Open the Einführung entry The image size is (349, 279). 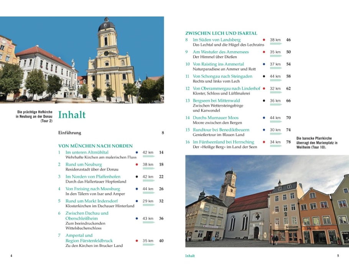pos(69,133)
